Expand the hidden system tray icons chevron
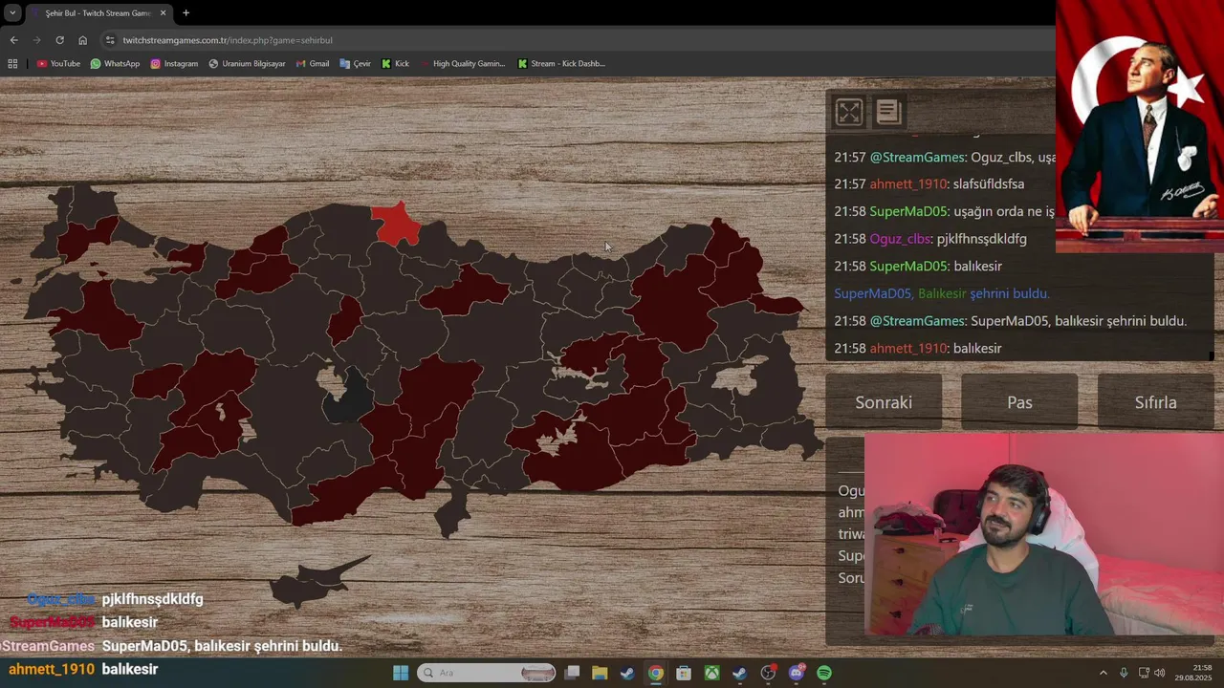The width and height of the screenshot is (1224, 688). click(x=1103, y=673)
